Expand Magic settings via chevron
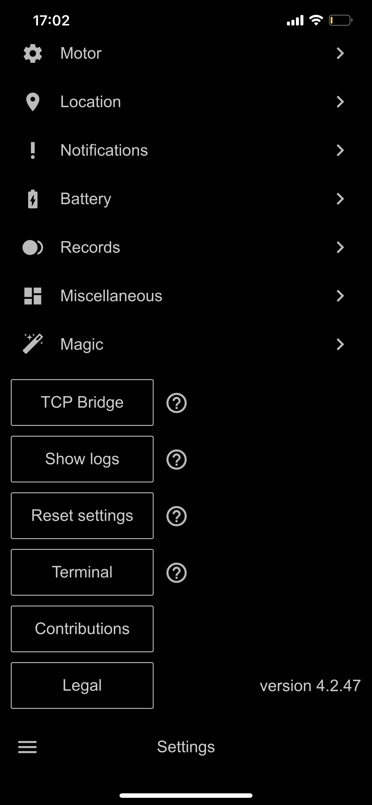Viewport: 372px width, 805px height. (340, 344)
